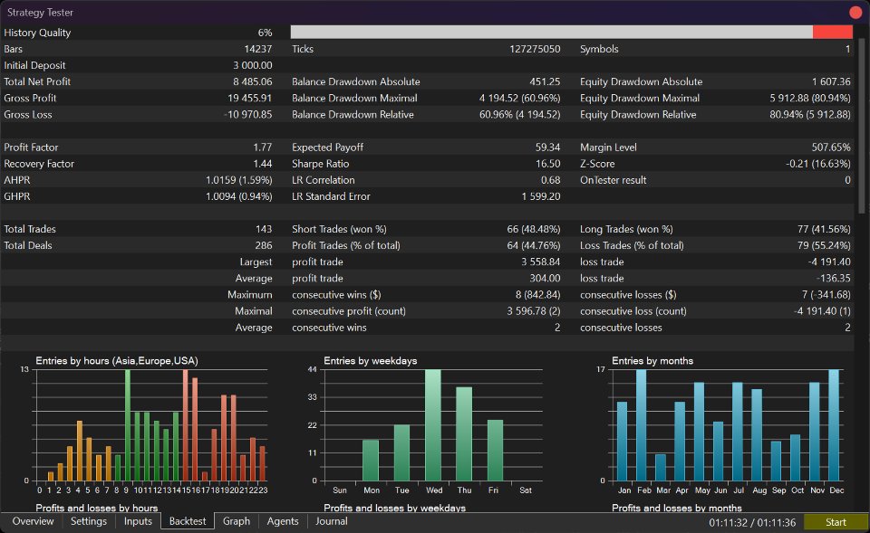The height and width of the screenshot is (533, 870).
Task: Click the OnTester result label
Action: (x=614, y=180)
